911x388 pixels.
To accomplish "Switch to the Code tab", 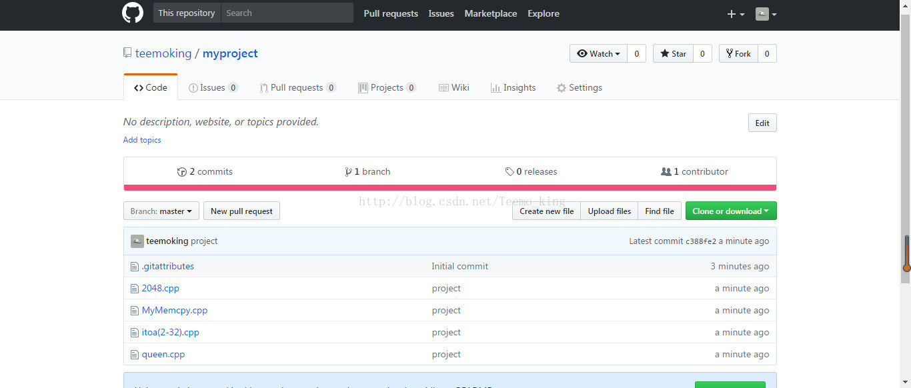I will tap(151, 87).
